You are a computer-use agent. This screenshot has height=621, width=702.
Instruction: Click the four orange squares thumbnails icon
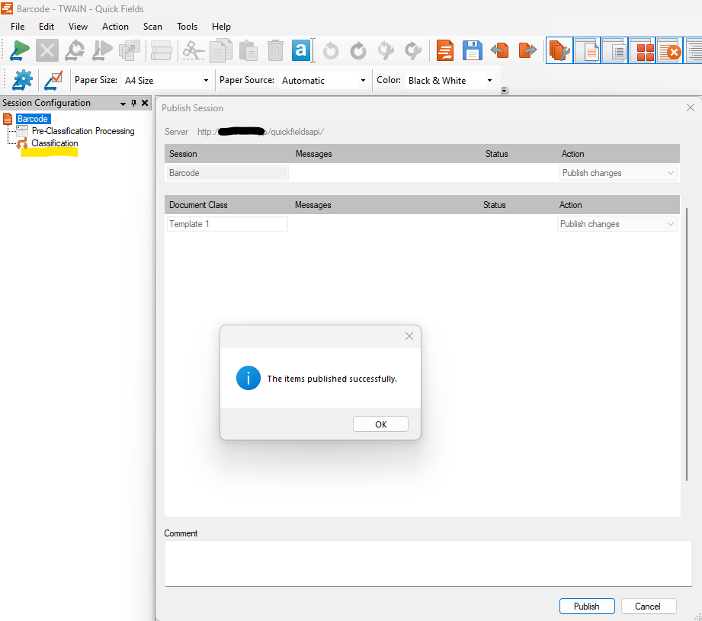click(645, 51)
